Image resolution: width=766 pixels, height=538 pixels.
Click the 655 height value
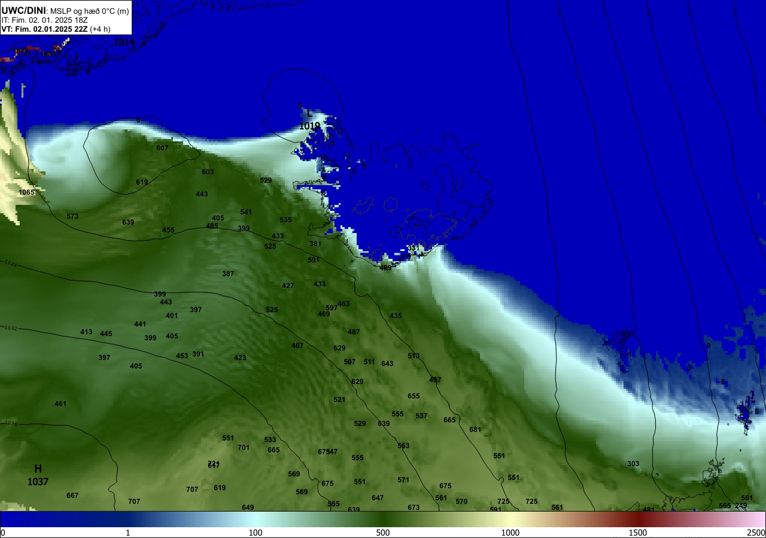[x=414, y=396]
